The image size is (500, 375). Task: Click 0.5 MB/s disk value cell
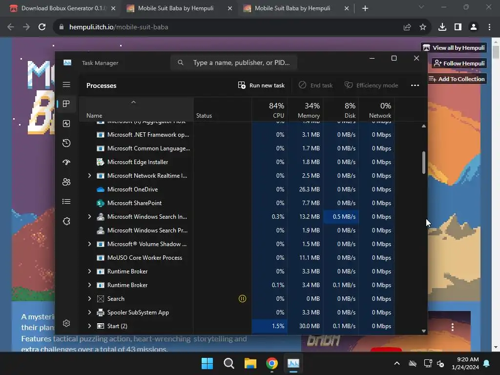pos(341,217)
